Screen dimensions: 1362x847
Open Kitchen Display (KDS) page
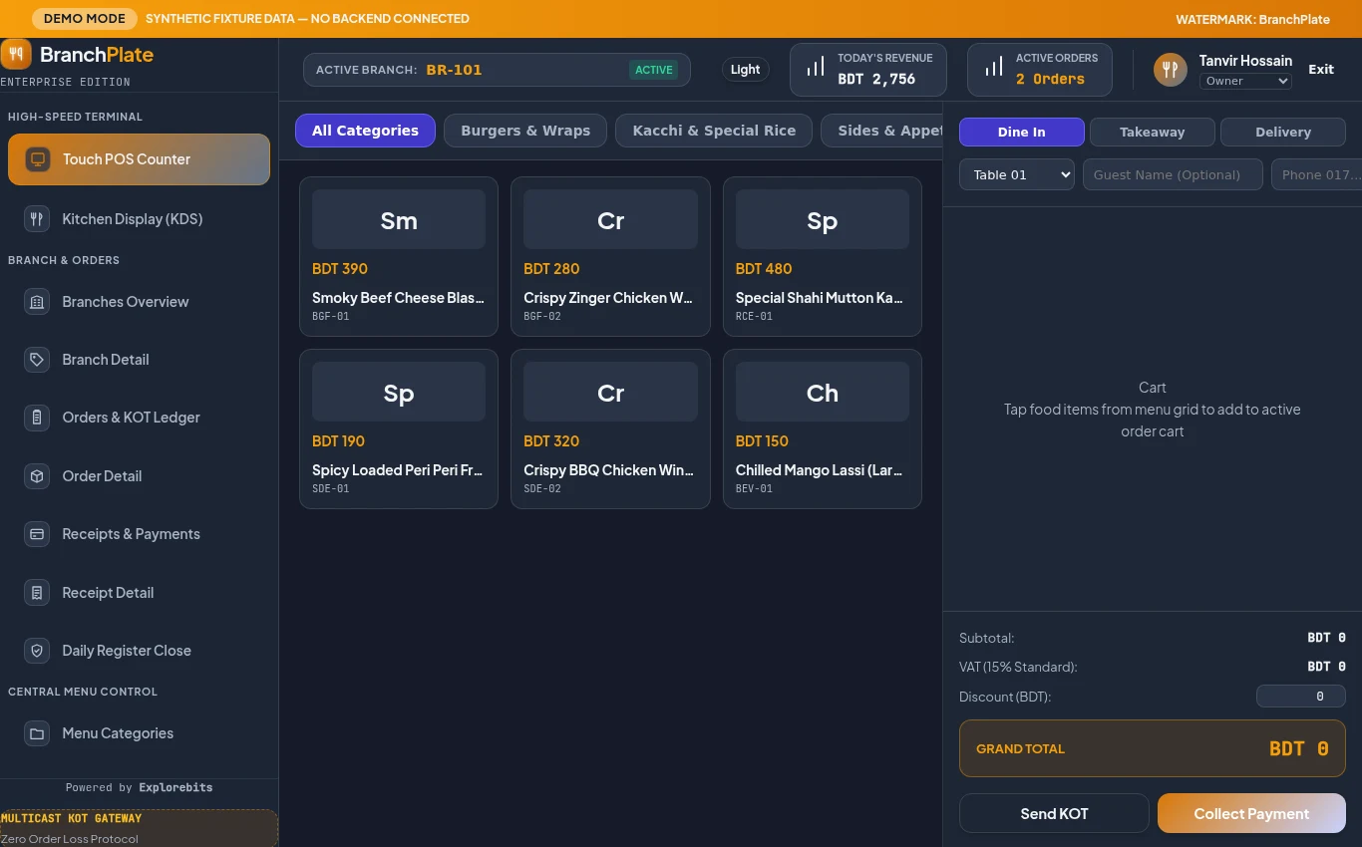point(139,219)
